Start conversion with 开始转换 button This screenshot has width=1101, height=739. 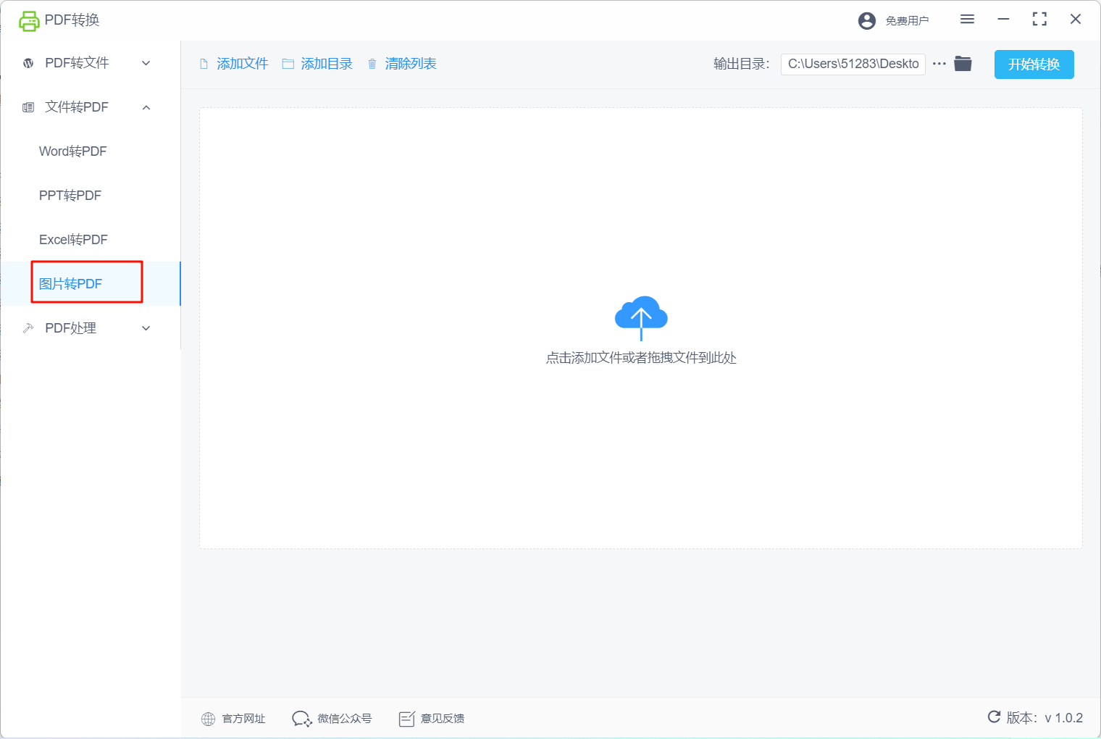pos(1034,64)
